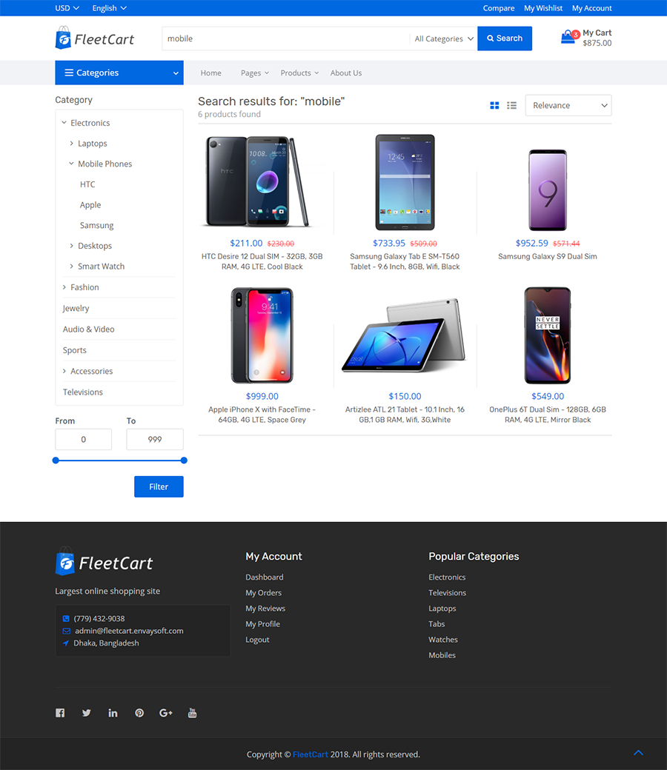Open the Facebook social link
Screen dimensions: 667x770
60,713
